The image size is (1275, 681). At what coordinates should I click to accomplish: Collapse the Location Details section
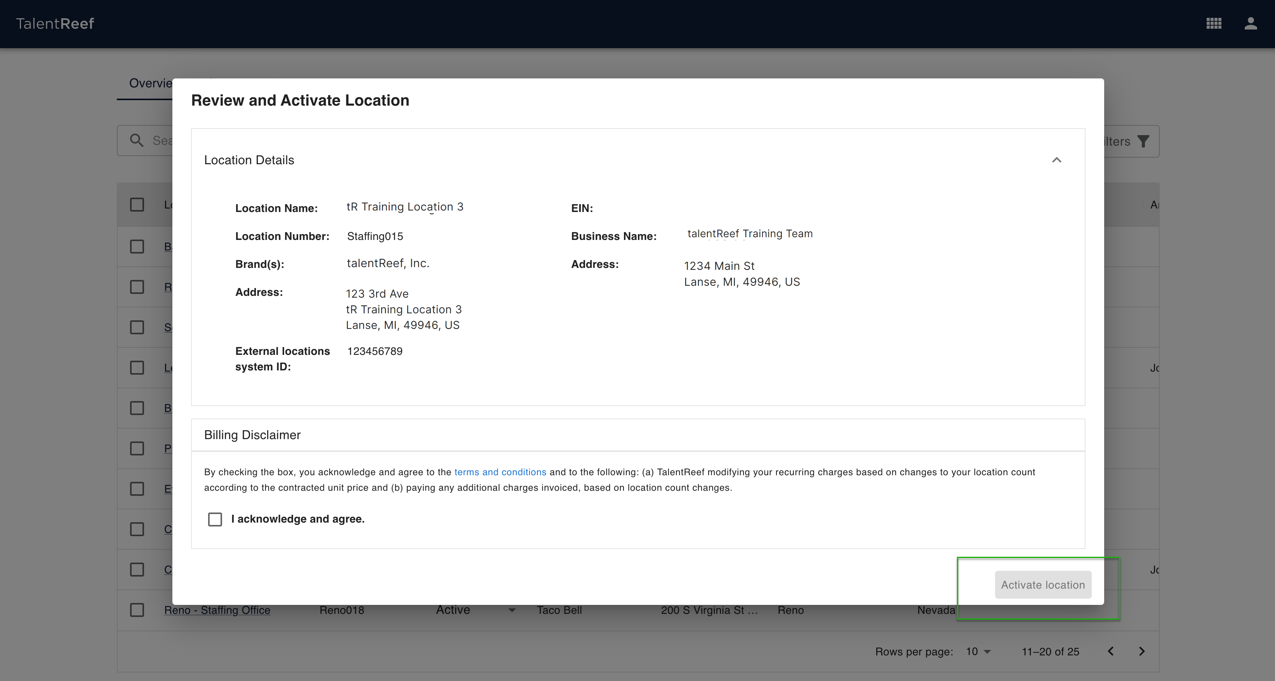pyautogui.click(x=1056, y=160)
